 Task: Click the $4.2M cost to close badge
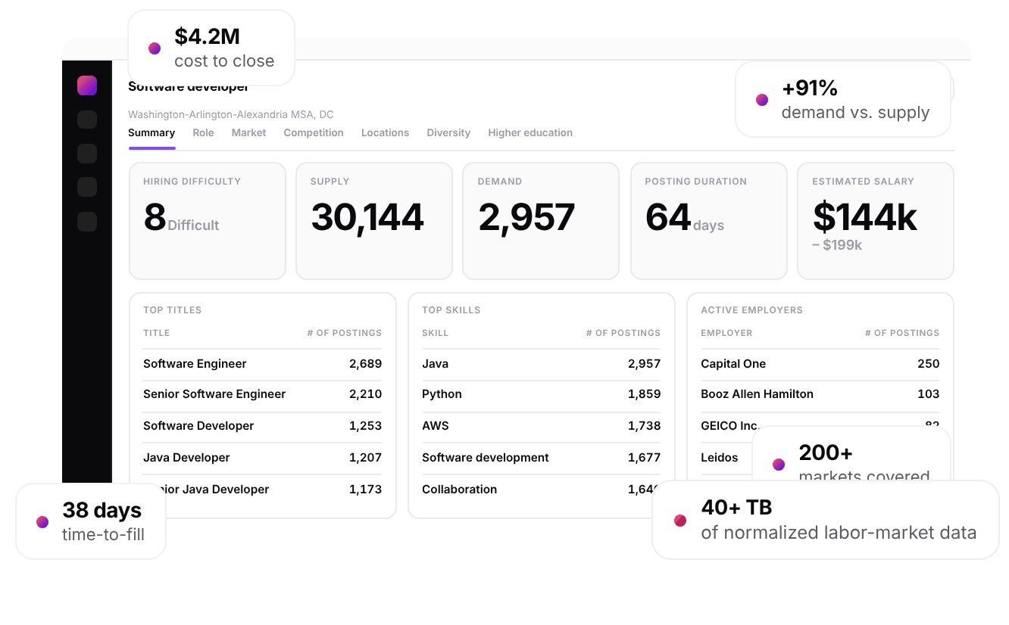211,48
